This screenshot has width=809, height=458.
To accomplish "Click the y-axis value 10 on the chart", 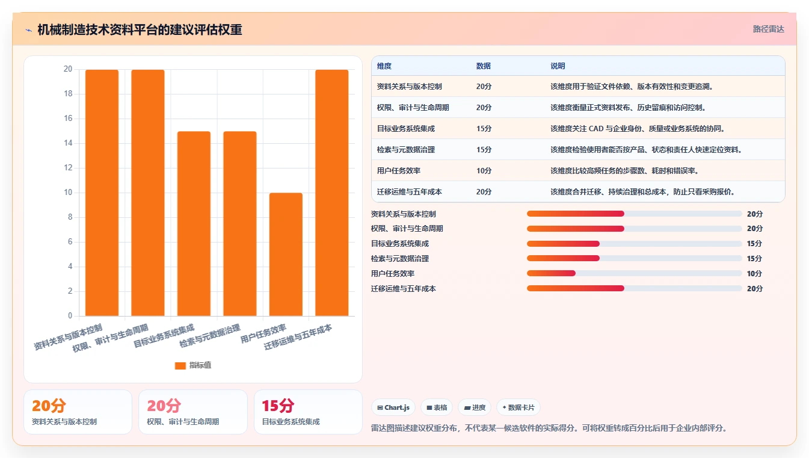I will click(x=68, y=193).
